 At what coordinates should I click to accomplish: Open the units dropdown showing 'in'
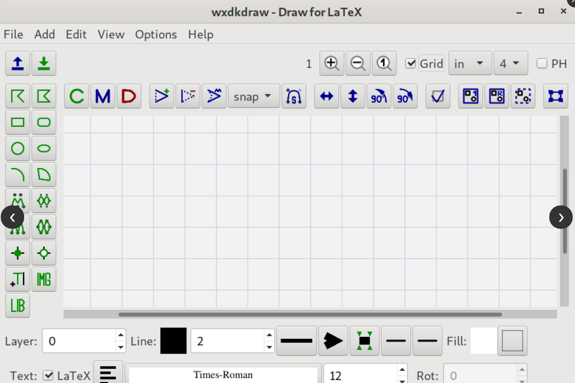[470, 63]
